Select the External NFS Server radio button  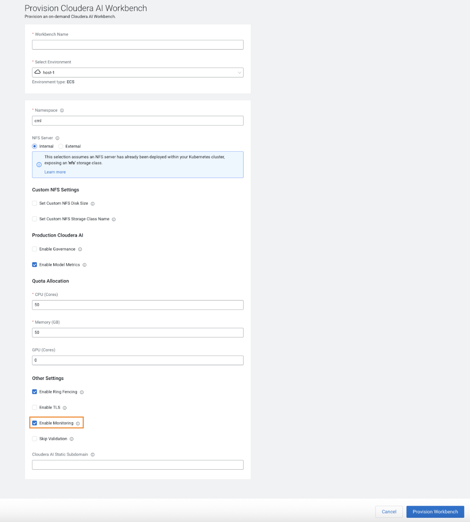coord(61,146)
